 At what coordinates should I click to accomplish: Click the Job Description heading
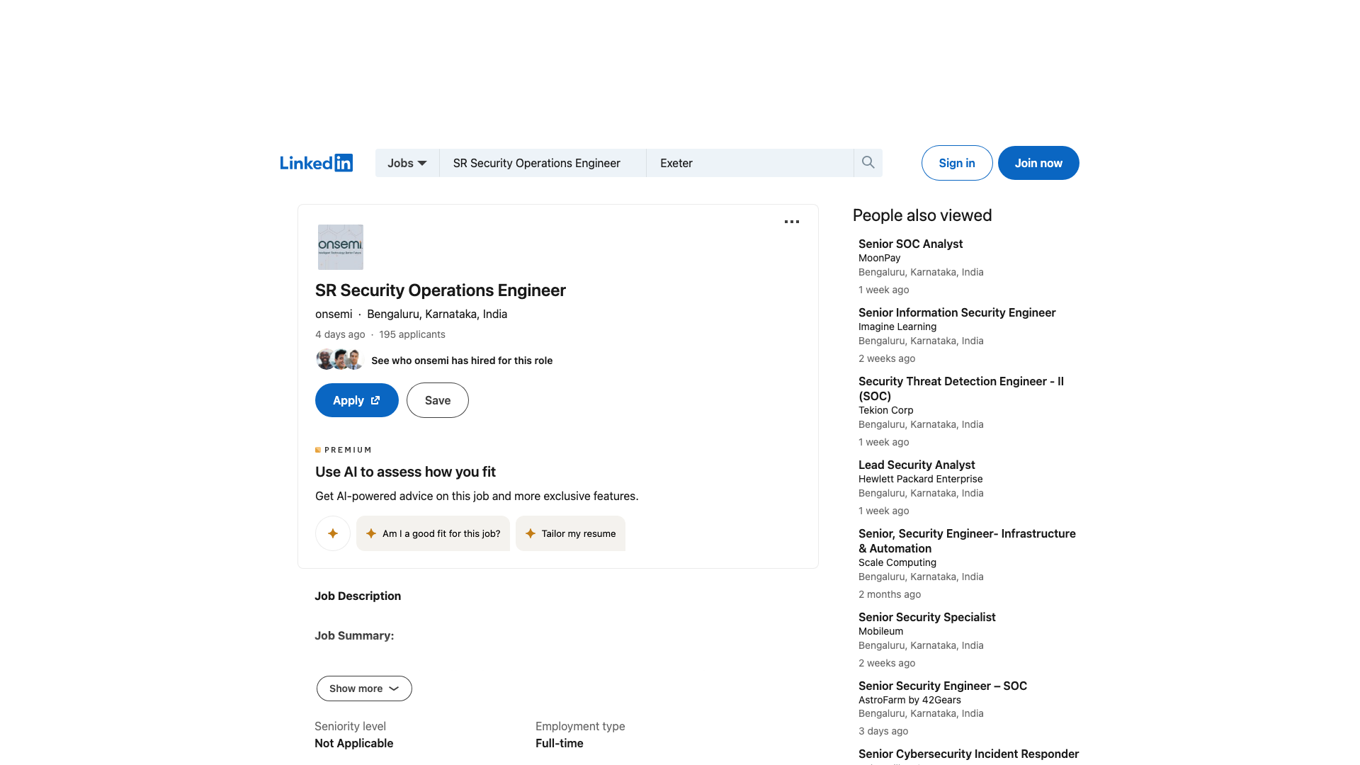358,596
